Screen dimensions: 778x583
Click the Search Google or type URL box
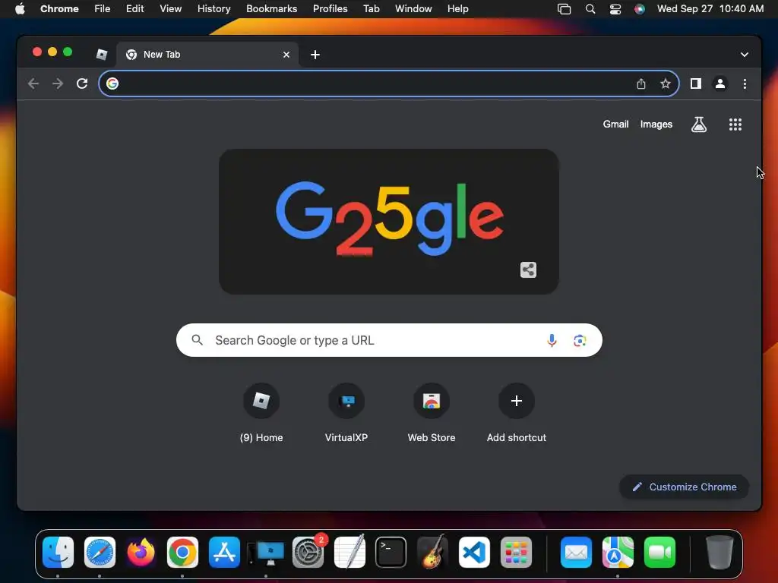pyautogui.click(x=389, y=340)
